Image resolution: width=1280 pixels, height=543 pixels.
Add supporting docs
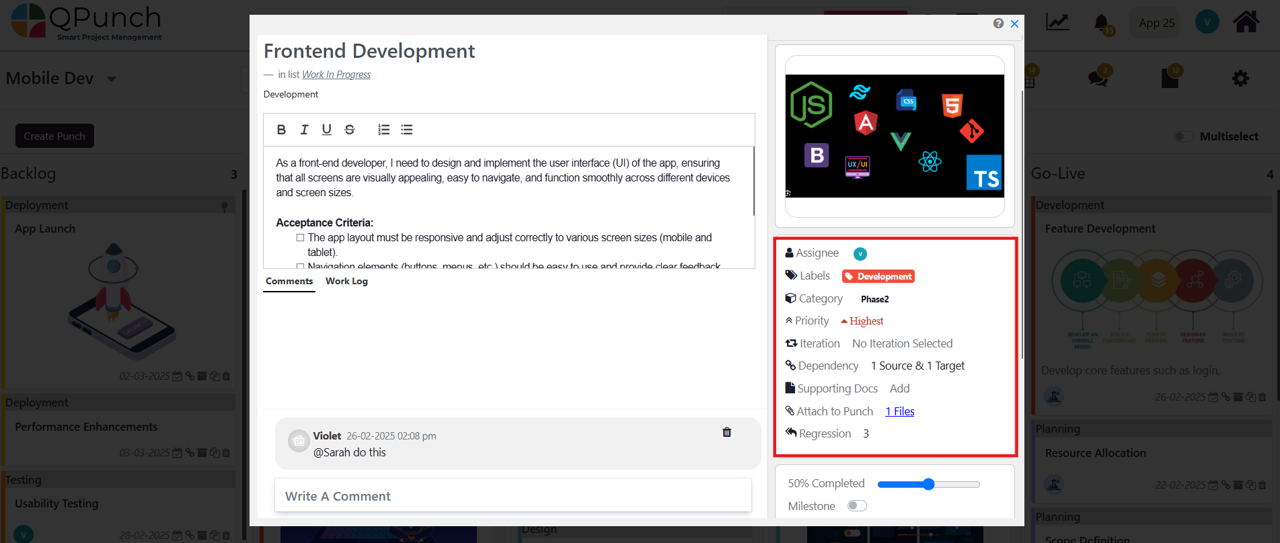[x=899, y=388]
